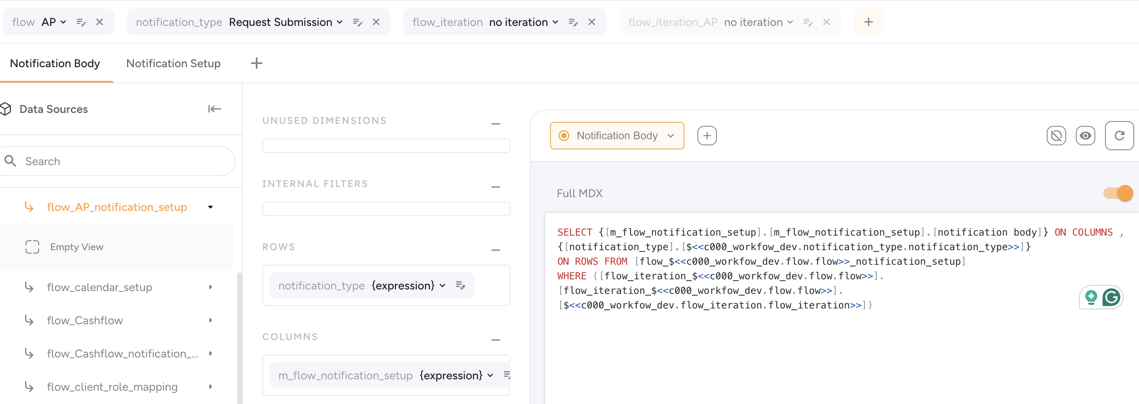Edit the notification_type row expression icon
The height and width of the screenshot is (404, 1139).
tap(460, 285)
